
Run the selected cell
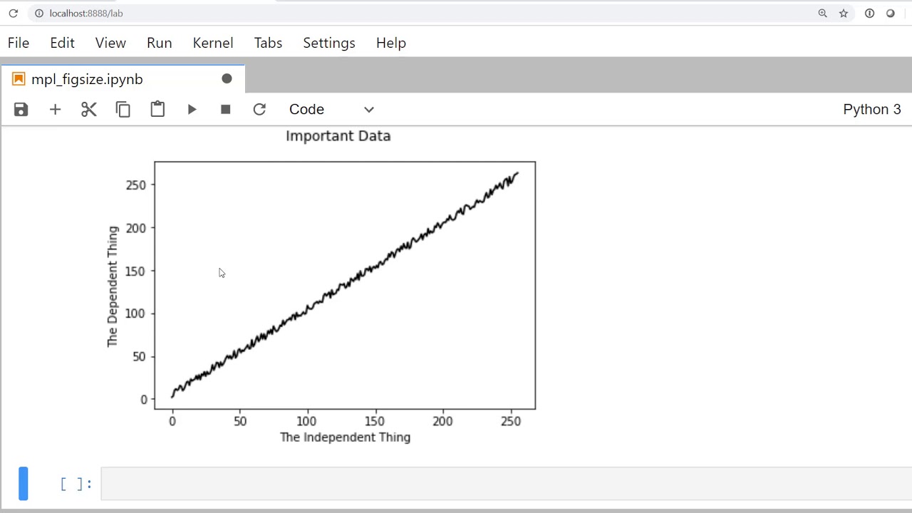192,109
